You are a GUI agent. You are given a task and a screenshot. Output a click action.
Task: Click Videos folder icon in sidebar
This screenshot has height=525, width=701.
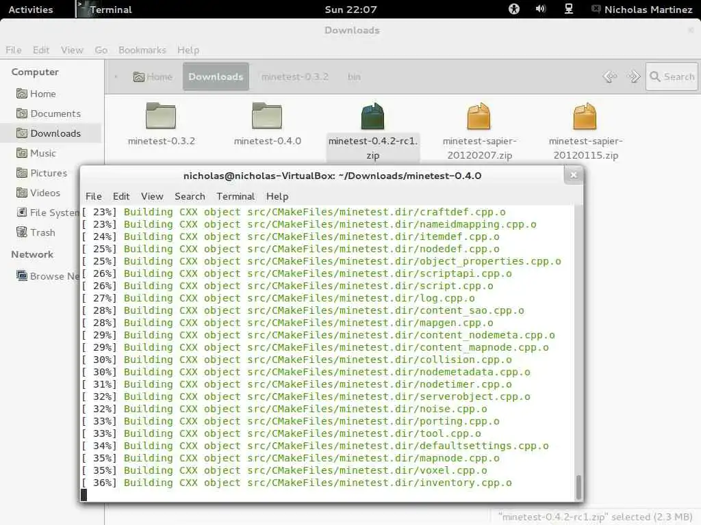click(x=21, y=192)
